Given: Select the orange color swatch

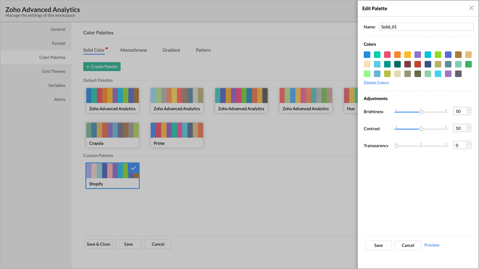Looking at the screenshot, I should click(398, 55).
